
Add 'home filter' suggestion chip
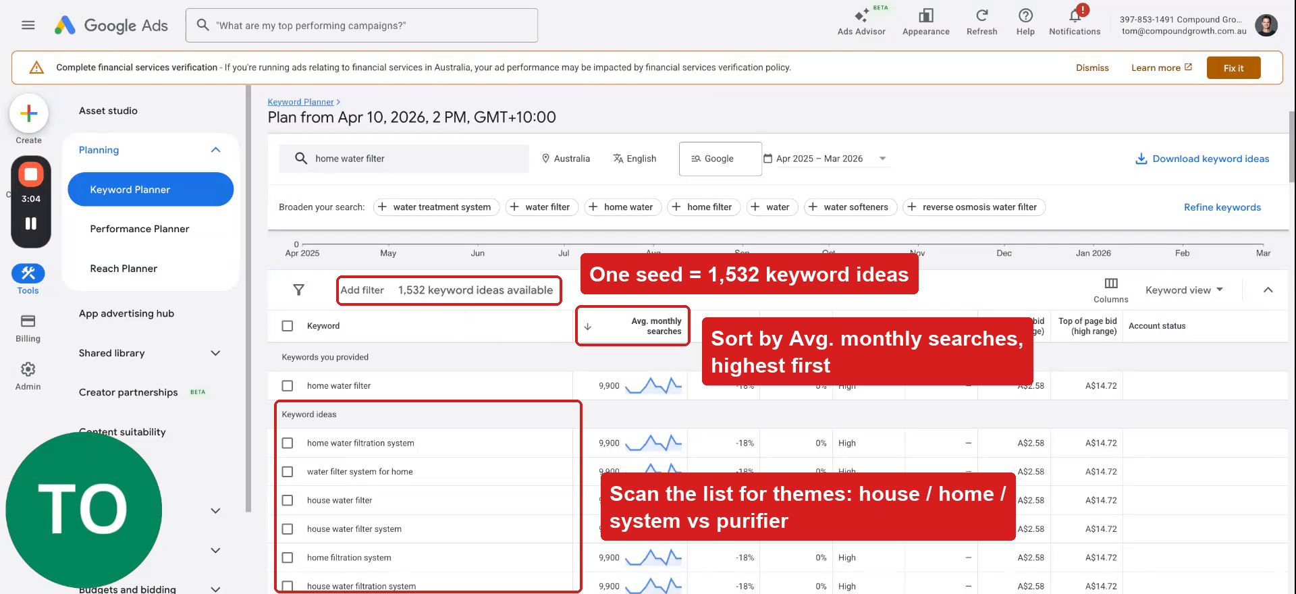click(x=703, y=207)
